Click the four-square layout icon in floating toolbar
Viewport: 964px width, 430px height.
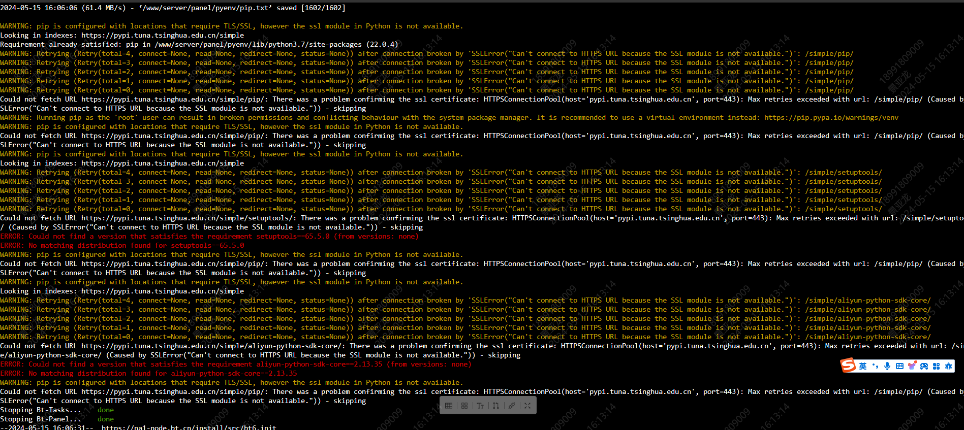[x=464, y=406]
